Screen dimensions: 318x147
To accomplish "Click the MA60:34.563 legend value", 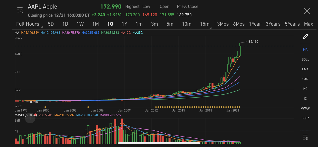I will click(x=110, y=33).
